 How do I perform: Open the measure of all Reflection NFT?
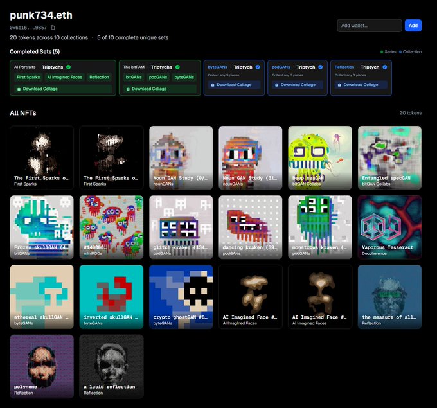point(389,297)
